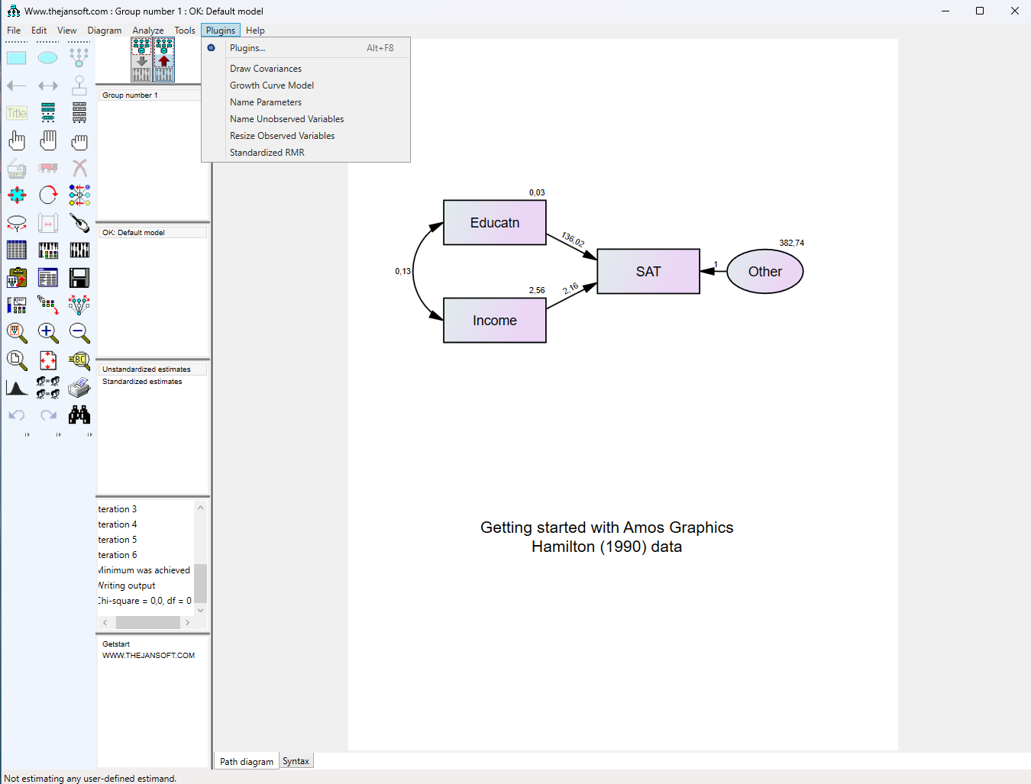Toggle View the input path diagram button
This screenshot has height=784, width=1031.
[x=141, y=60]
